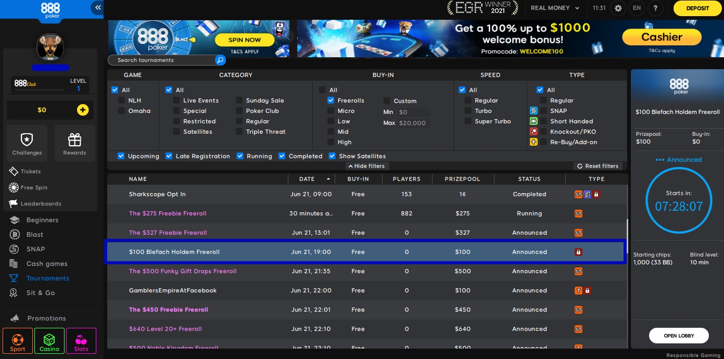Click OPEN LOBBY button
The image size is (724, 359).
coord(679,336)
